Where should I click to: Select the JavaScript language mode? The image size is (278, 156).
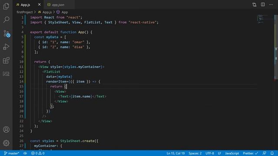coord(232,153)
